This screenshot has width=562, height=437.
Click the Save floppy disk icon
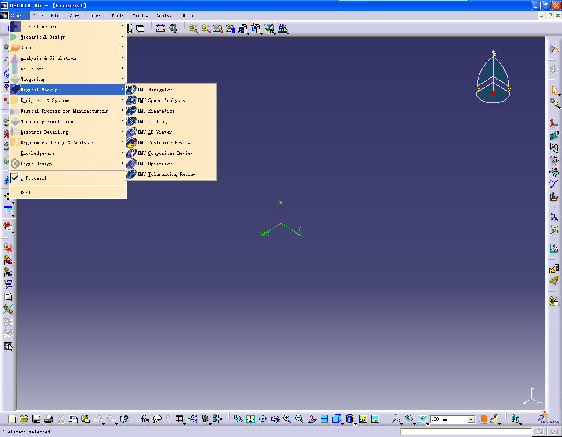tap(36, 419)
